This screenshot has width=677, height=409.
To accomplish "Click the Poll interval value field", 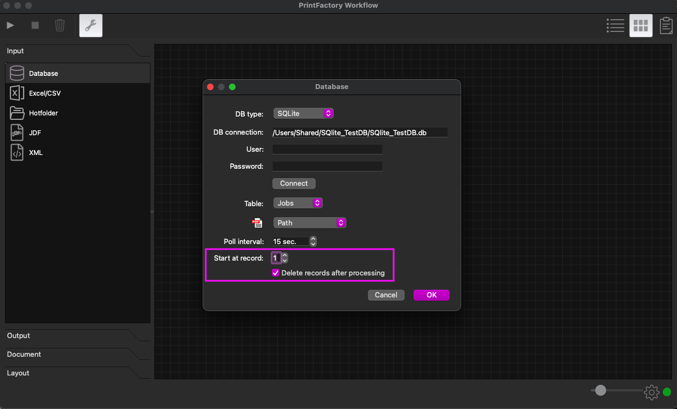I will pyautogui.click(x=290, y=241).
